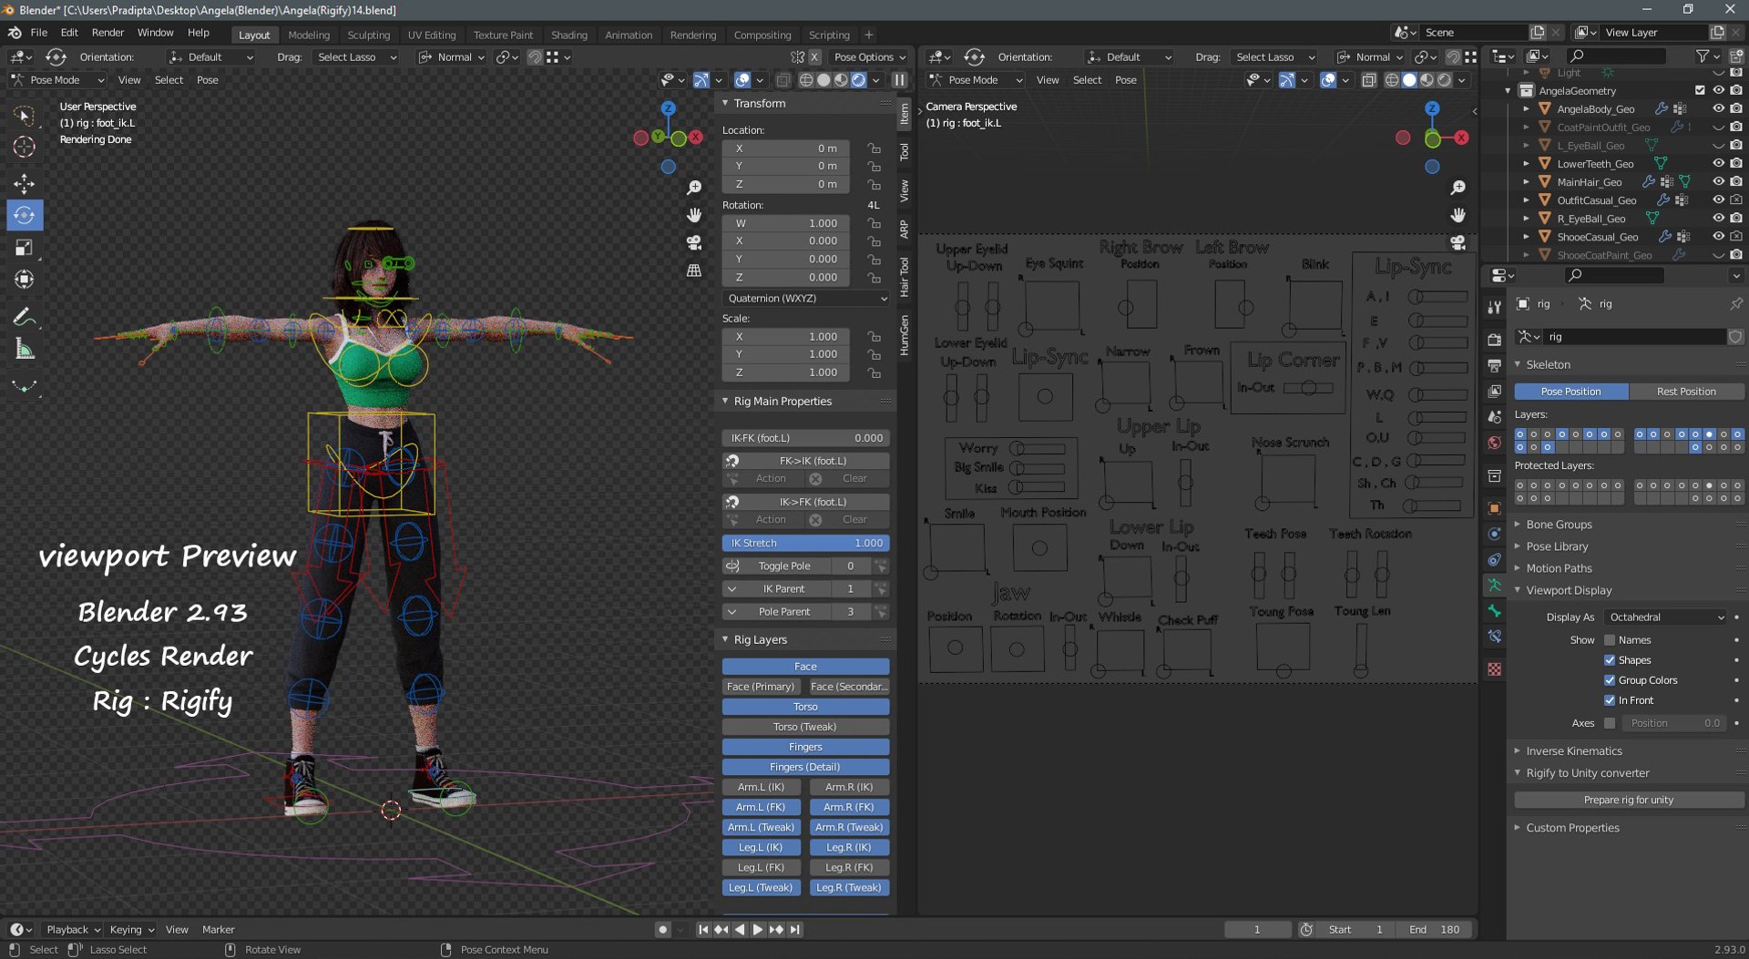
Task: Toggle the Torso rig layer button
Action: point(806,707)
